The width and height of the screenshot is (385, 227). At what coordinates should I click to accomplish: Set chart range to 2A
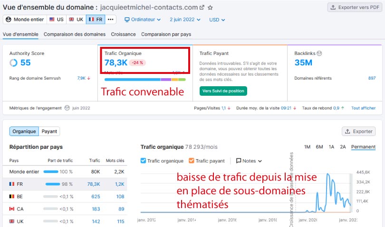[343, 147]
